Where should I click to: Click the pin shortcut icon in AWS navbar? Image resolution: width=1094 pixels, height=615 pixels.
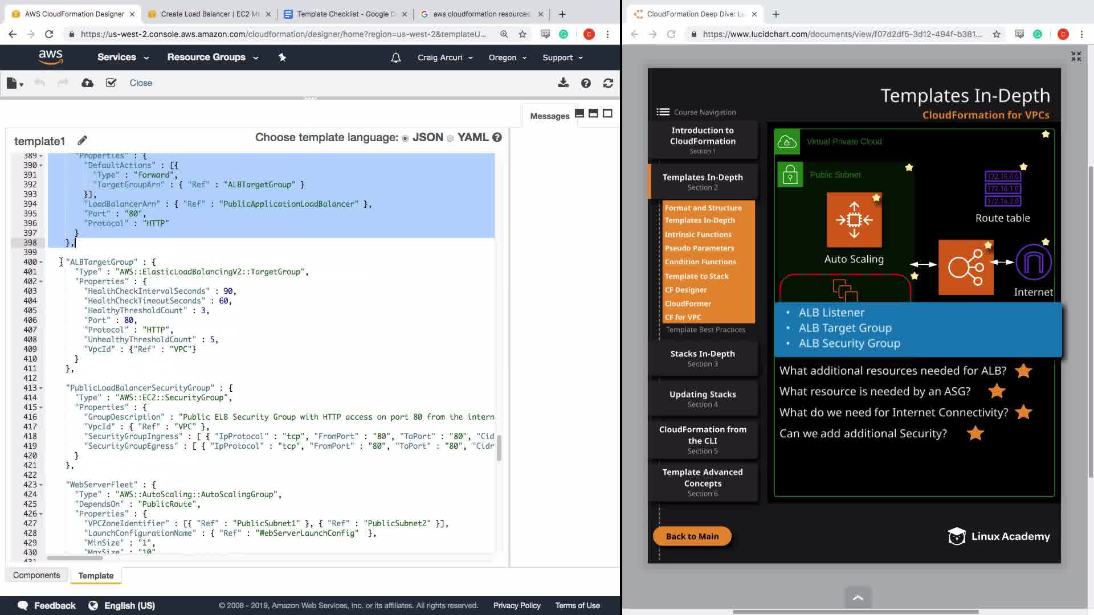[x=282, y=58]
